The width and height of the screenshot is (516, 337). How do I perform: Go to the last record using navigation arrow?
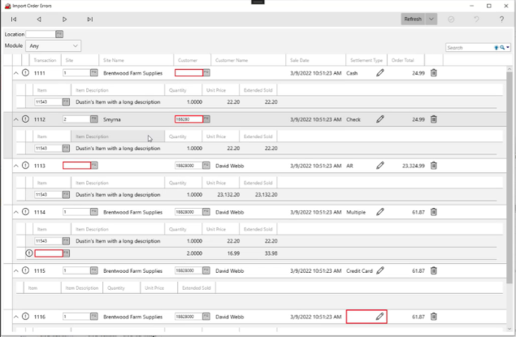point(89,19)
